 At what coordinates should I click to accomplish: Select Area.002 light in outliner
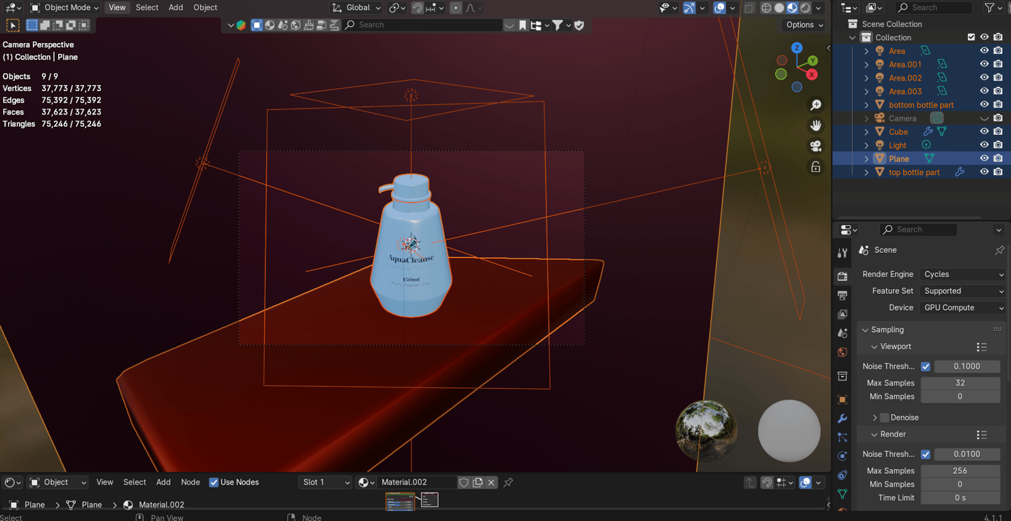(x=905, y=78)
